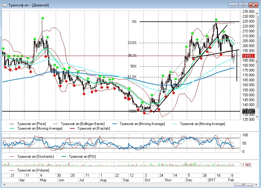The image size is (261, 188).
Task: Click the chart window icon in title bar
Action: (5, 5)
